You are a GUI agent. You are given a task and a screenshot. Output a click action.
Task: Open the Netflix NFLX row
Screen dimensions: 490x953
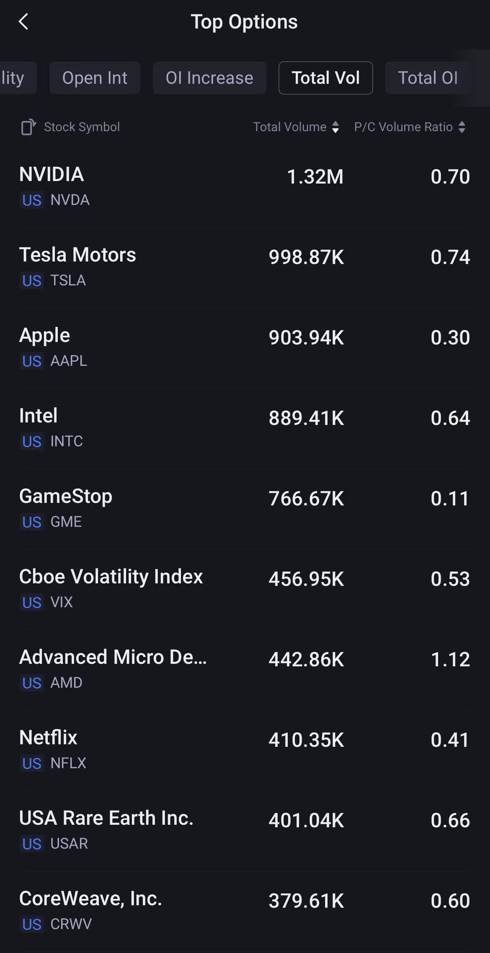click(244, 750)
